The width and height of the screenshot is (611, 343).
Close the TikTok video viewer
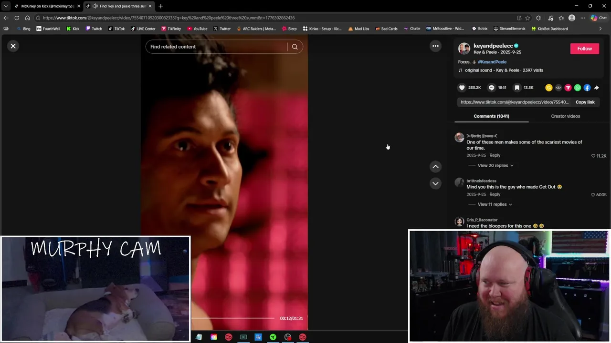coord(13,46)
